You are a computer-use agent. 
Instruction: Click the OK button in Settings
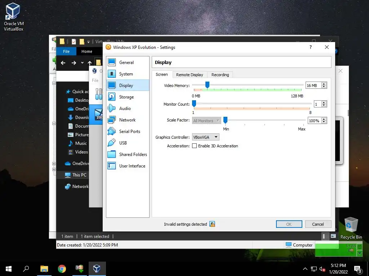pyautogui.click(x=289, y=224)
